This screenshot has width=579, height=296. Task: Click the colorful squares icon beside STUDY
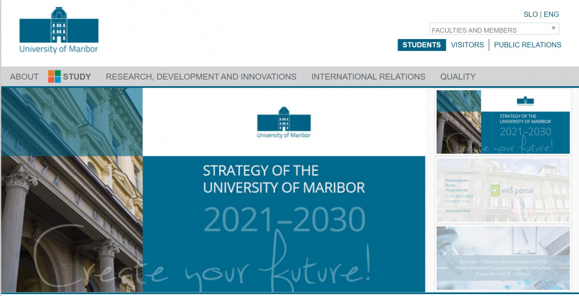coord(55,76)
